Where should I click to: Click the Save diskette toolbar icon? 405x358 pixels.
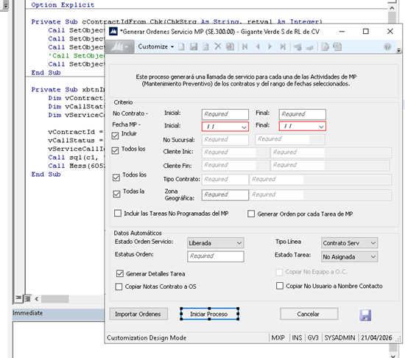[x=194, y=46]
